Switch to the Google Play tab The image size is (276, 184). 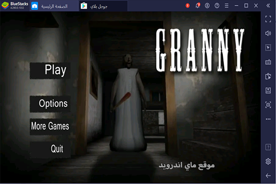103,6
